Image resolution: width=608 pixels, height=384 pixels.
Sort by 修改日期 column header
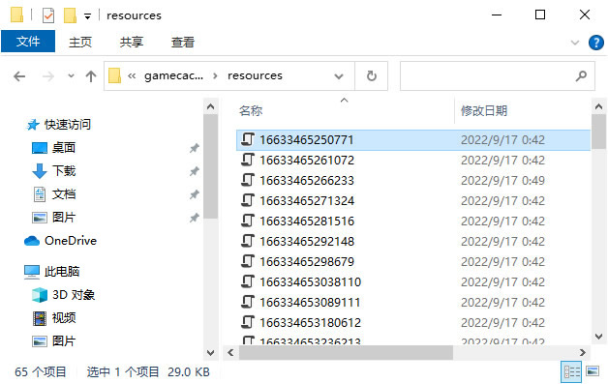pyautogui.click(x=484, y=111)
